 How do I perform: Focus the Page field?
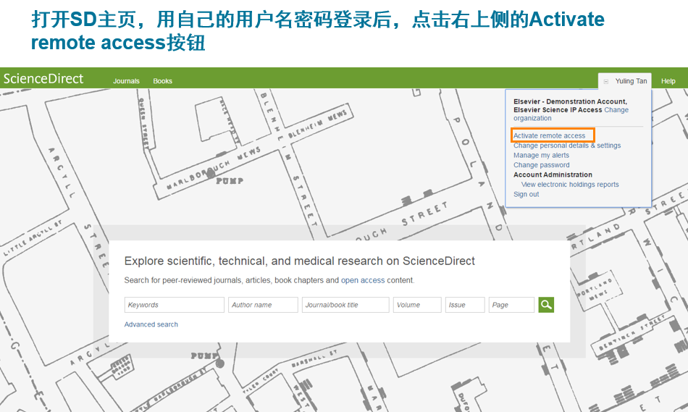pyautogui.click(x=511, y=305)
